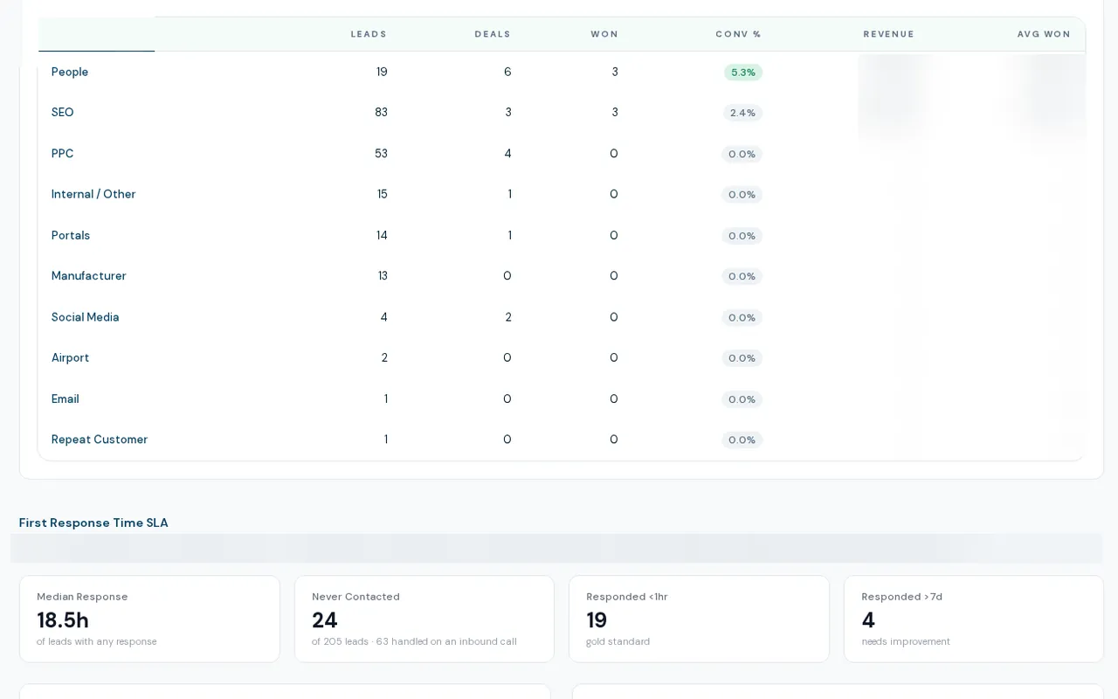This screenshot has height=699, width=1118.
Task: Click the AVG WON column header
Action: click(1044, 34)
